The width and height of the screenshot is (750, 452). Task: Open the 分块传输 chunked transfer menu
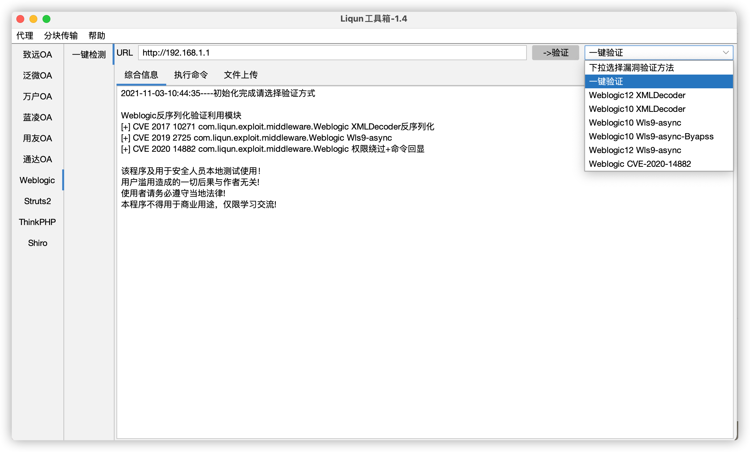(61, 35)
